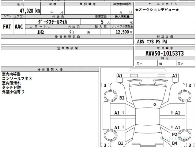
Task: Select chassis number AVV50-1015373
Action: point(165,54)
